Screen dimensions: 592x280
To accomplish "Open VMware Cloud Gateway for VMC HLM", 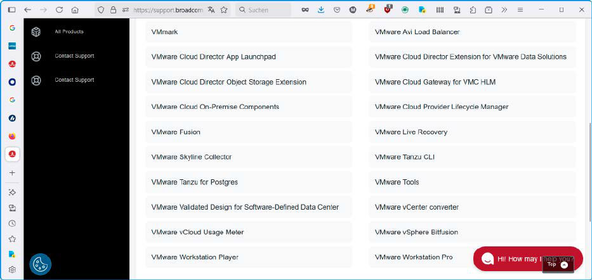I will point(472,82).
